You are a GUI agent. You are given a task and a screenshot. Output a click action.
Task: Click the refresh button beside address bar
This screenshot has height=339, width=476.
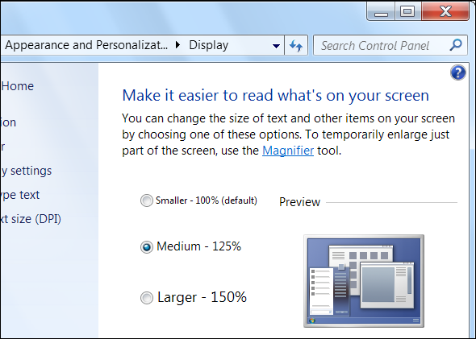(296, 45)
